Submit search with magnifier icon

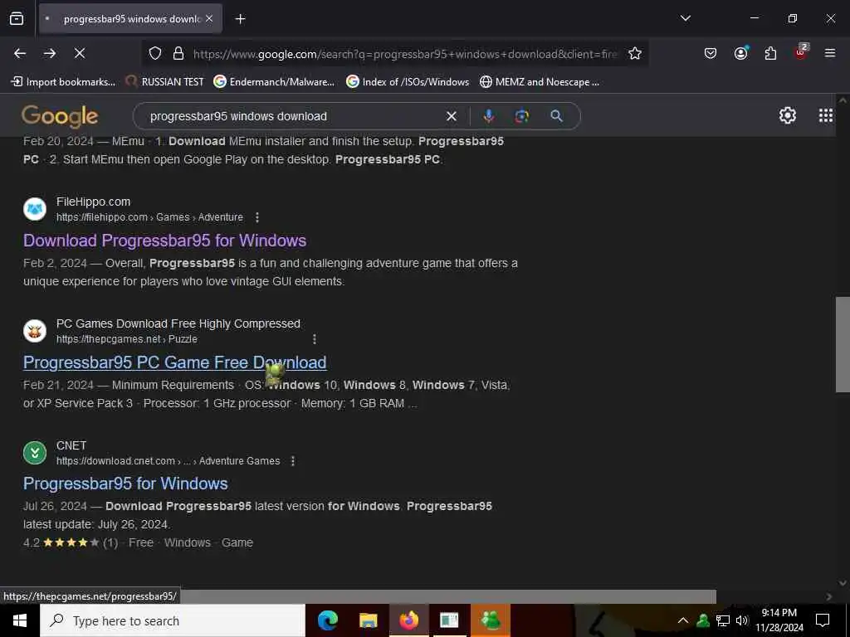[556, 116]
